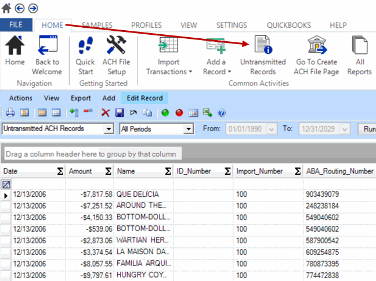Click the Quick Start footprints icon
376x281 pixels.
point(85,56)
